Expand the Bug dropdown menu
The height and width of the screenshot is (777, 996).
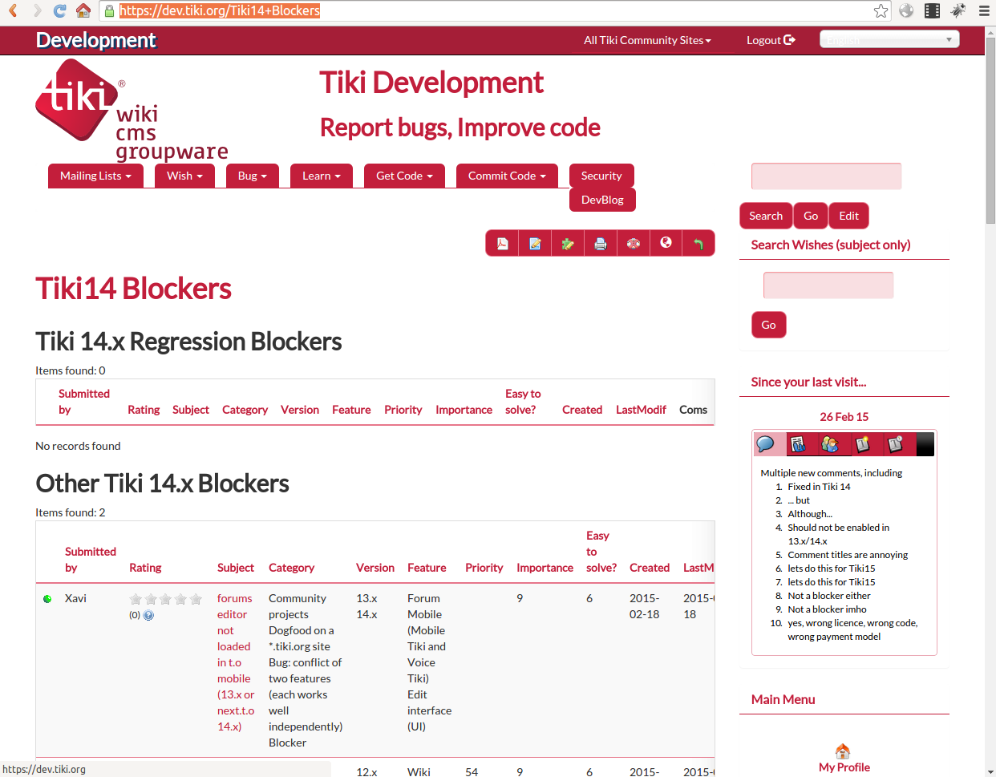pyautogui.click(x=253, y=176)
